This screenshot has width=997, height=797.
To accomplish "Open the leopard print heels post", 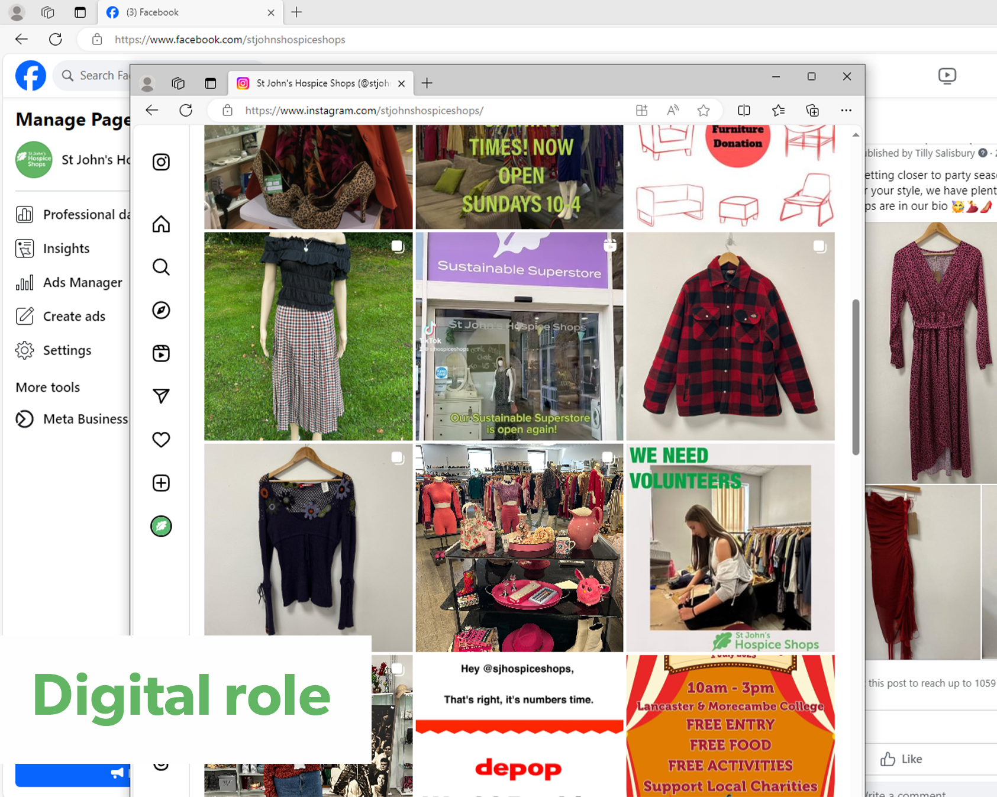I will [x=308, y=177].
